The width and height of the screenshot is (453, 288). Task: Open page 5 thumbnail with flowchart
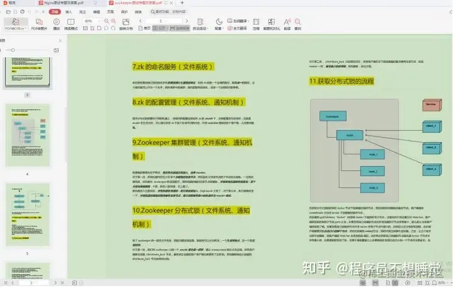click(x=28, y=214)
